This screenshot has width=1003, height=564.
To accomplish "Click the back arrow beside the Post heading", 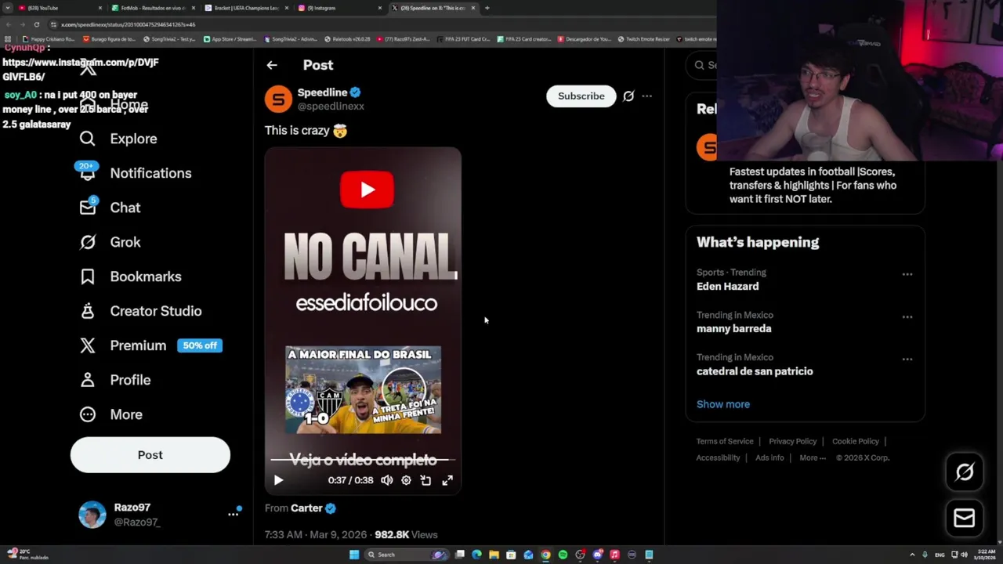I will point(272,65).
